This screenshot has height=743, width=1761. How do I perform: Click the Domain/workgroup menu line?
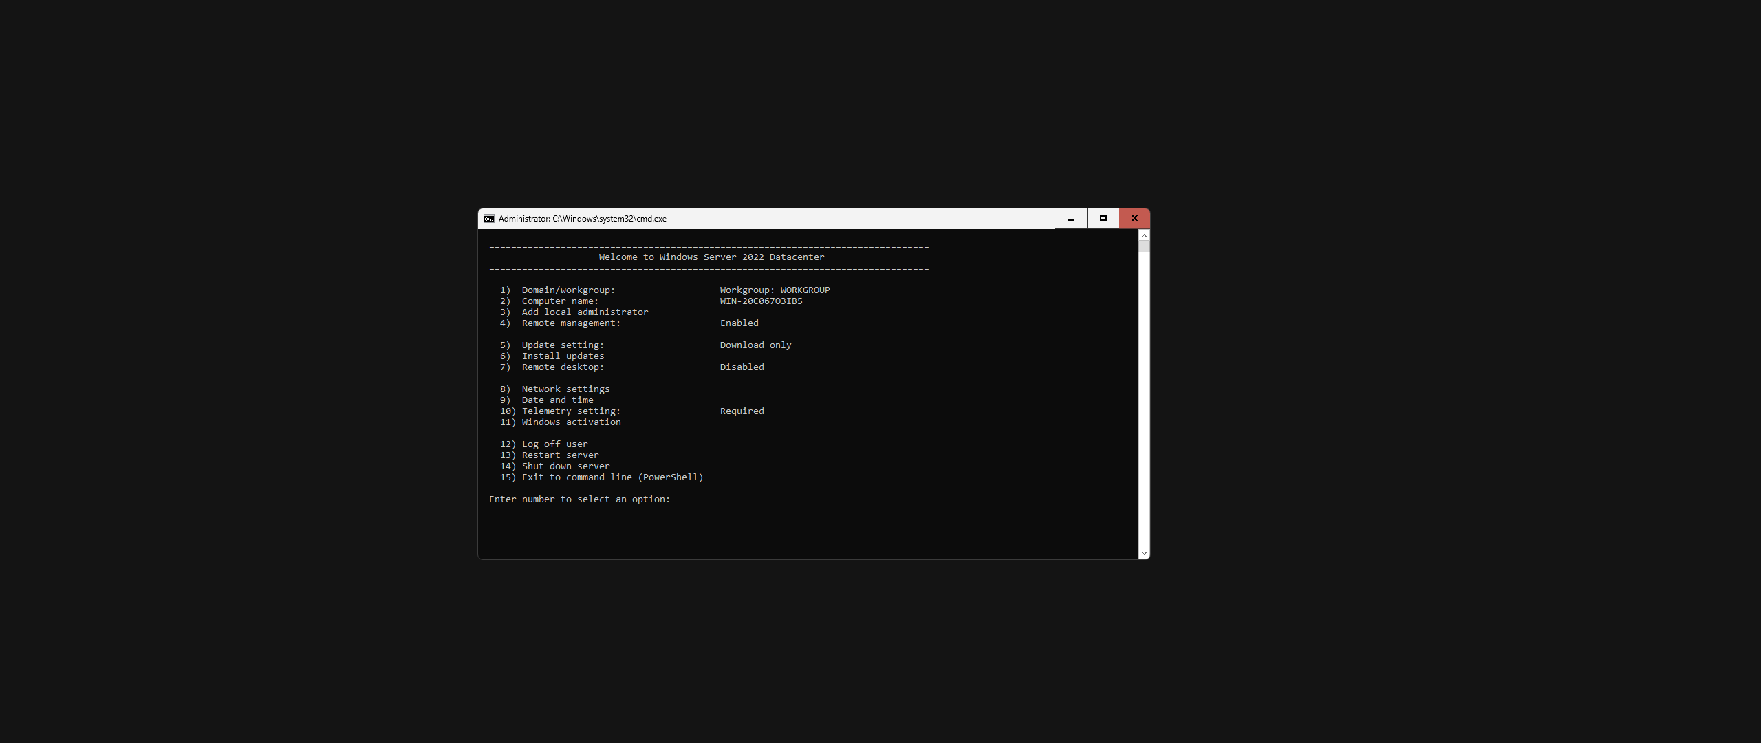click(568, 290)
